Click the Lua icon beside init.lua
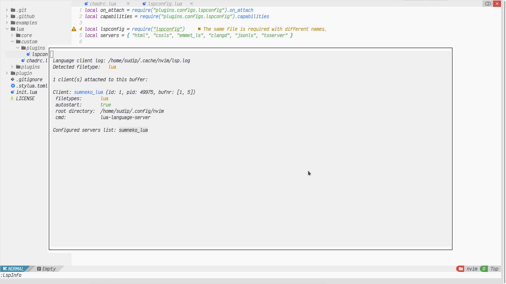Viewport: 506px width, 284px height. [x=12, y=92]
